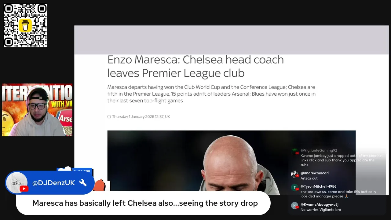Screen dimensions: 391x220
Task: Click the andrewmacari chat profile picture
Action: coord(294,174)
